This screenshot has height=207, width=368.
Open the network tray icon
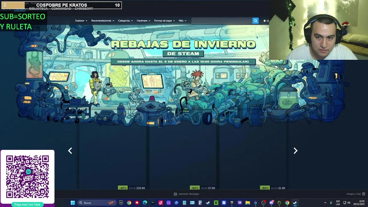[345, 203]
